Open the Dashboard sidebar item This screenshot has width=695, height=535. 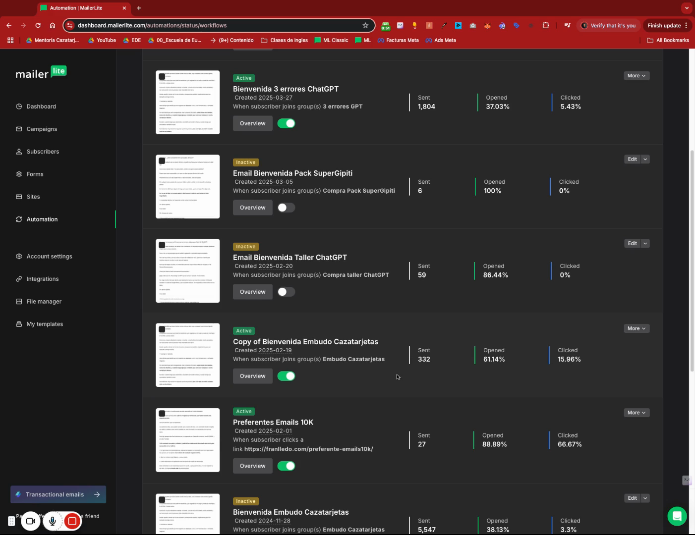(41, 107)
